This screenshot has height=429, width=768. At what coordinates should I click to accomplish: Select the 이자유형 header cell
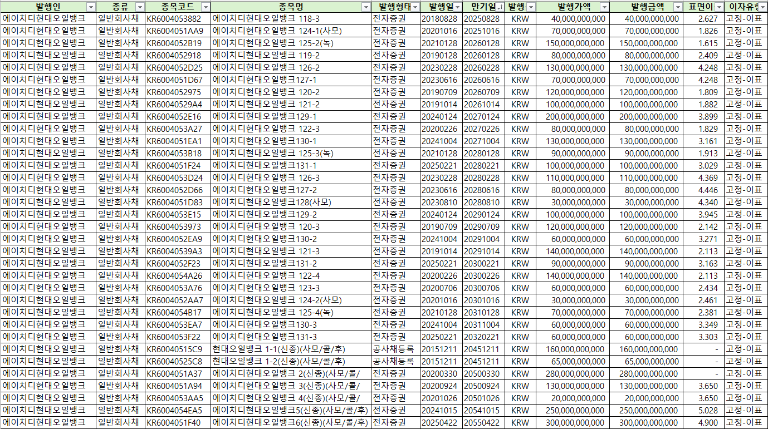click(x=746, y=7)
